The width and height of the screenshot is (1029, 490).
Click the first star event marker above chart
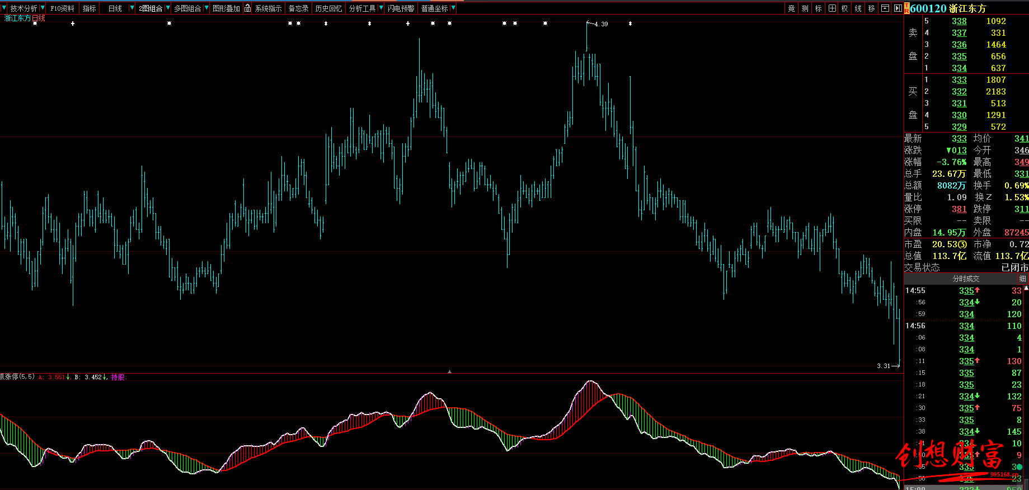click(x=35, y=23)
